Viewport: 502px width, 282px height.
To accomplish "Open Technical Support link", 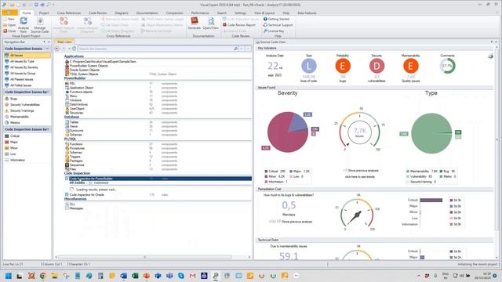I will 278,25.
